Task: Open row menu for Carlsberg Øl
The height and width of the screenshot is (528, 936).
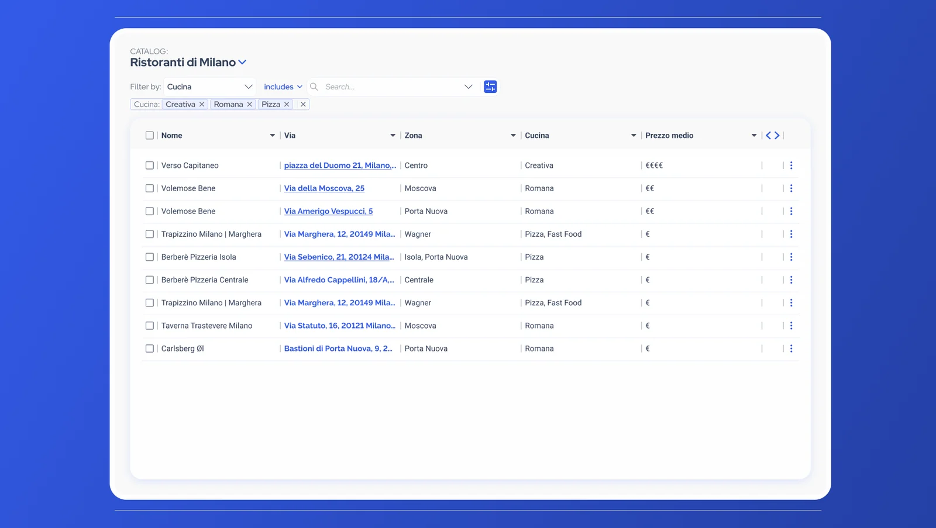Action: click(791, 348)
